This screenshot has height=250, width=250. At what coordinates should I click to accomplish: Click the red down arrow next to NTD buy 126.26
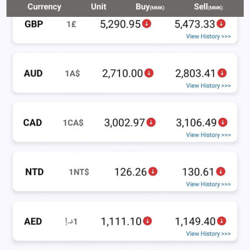(153, 171)
